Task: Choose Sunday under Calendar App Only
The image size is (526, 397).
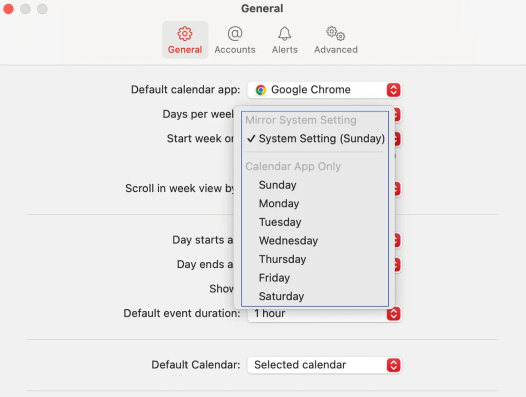Action: tap(278, 185)
